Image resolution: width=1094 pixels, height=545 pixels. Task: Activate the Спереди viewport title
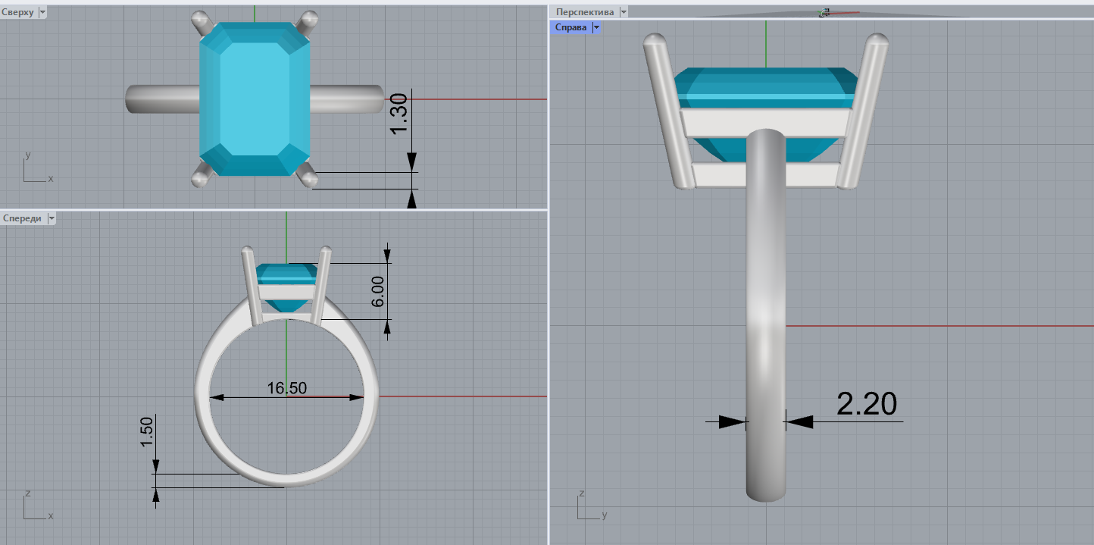click(23, 218)
